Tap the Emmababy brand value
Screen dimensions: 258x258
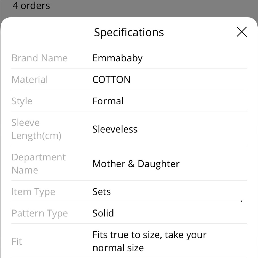[117, 58]
